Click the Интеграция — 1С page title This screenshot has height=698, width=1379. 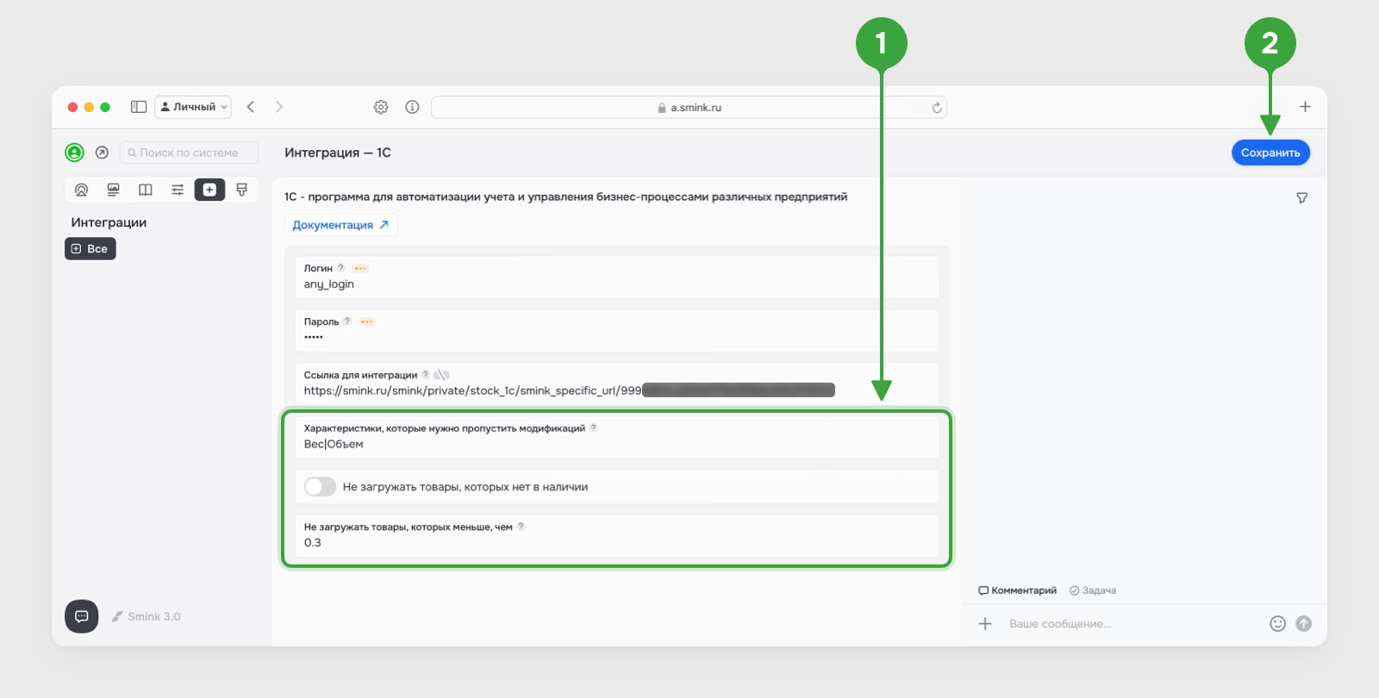(338, 153)
